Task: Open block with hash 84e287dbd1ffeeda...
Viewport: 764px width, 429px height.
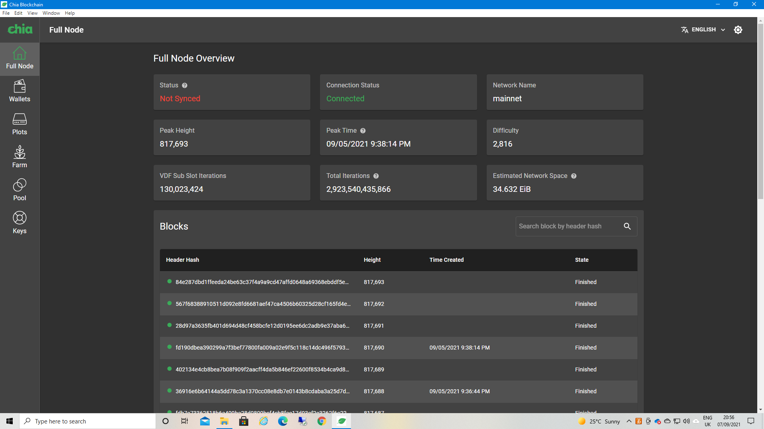Action: pyautogui.click(x=398, y=282)
